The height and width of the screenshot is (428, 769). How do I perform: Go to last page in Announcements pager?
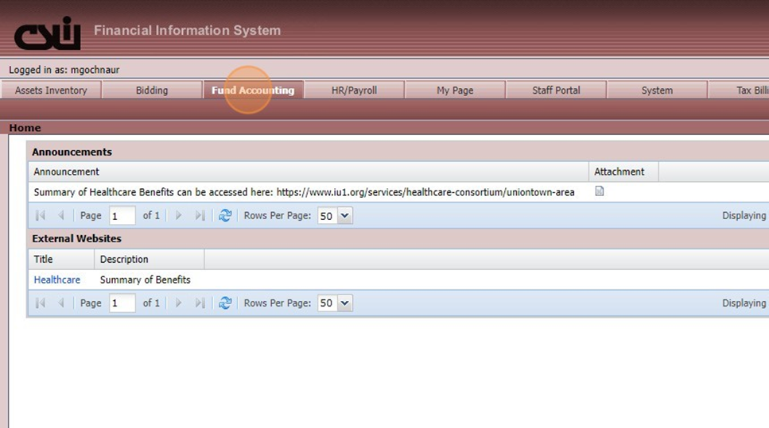(x=200, y=215)
